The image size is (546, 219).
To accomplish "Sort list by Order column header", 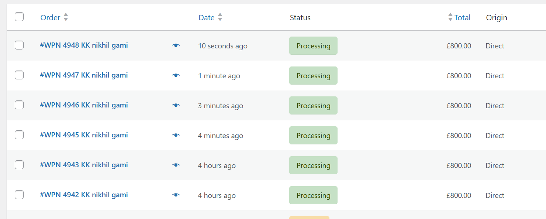I will click(x=51, y=18).
